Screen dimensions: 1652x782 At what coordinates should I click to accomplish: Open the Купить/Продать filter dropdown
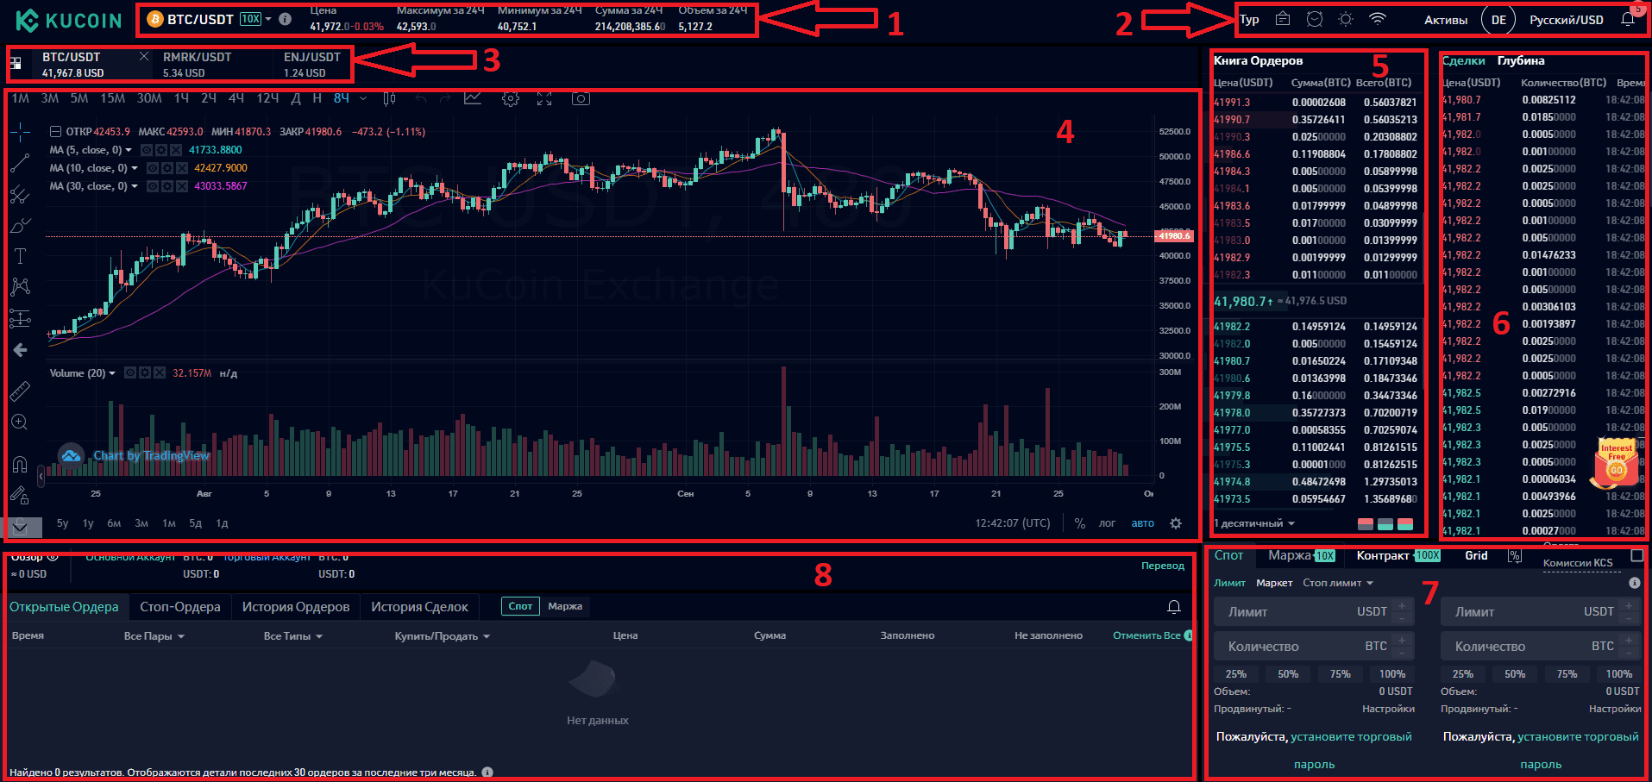pos(443,636)
